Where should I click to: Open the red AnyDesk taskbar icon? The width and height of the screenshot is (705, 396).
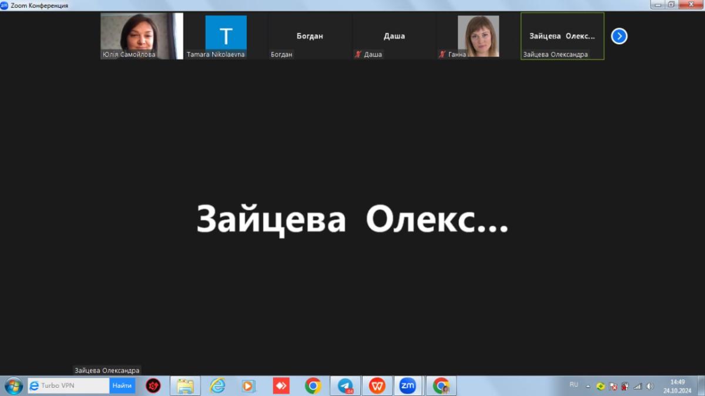pyautogui.click(x=281, y=386)
